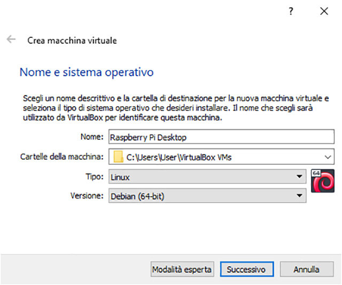Cancel the wizard with Annulla
The height and width of the screenshot is (285, 342).
click(x=306, y=270)
